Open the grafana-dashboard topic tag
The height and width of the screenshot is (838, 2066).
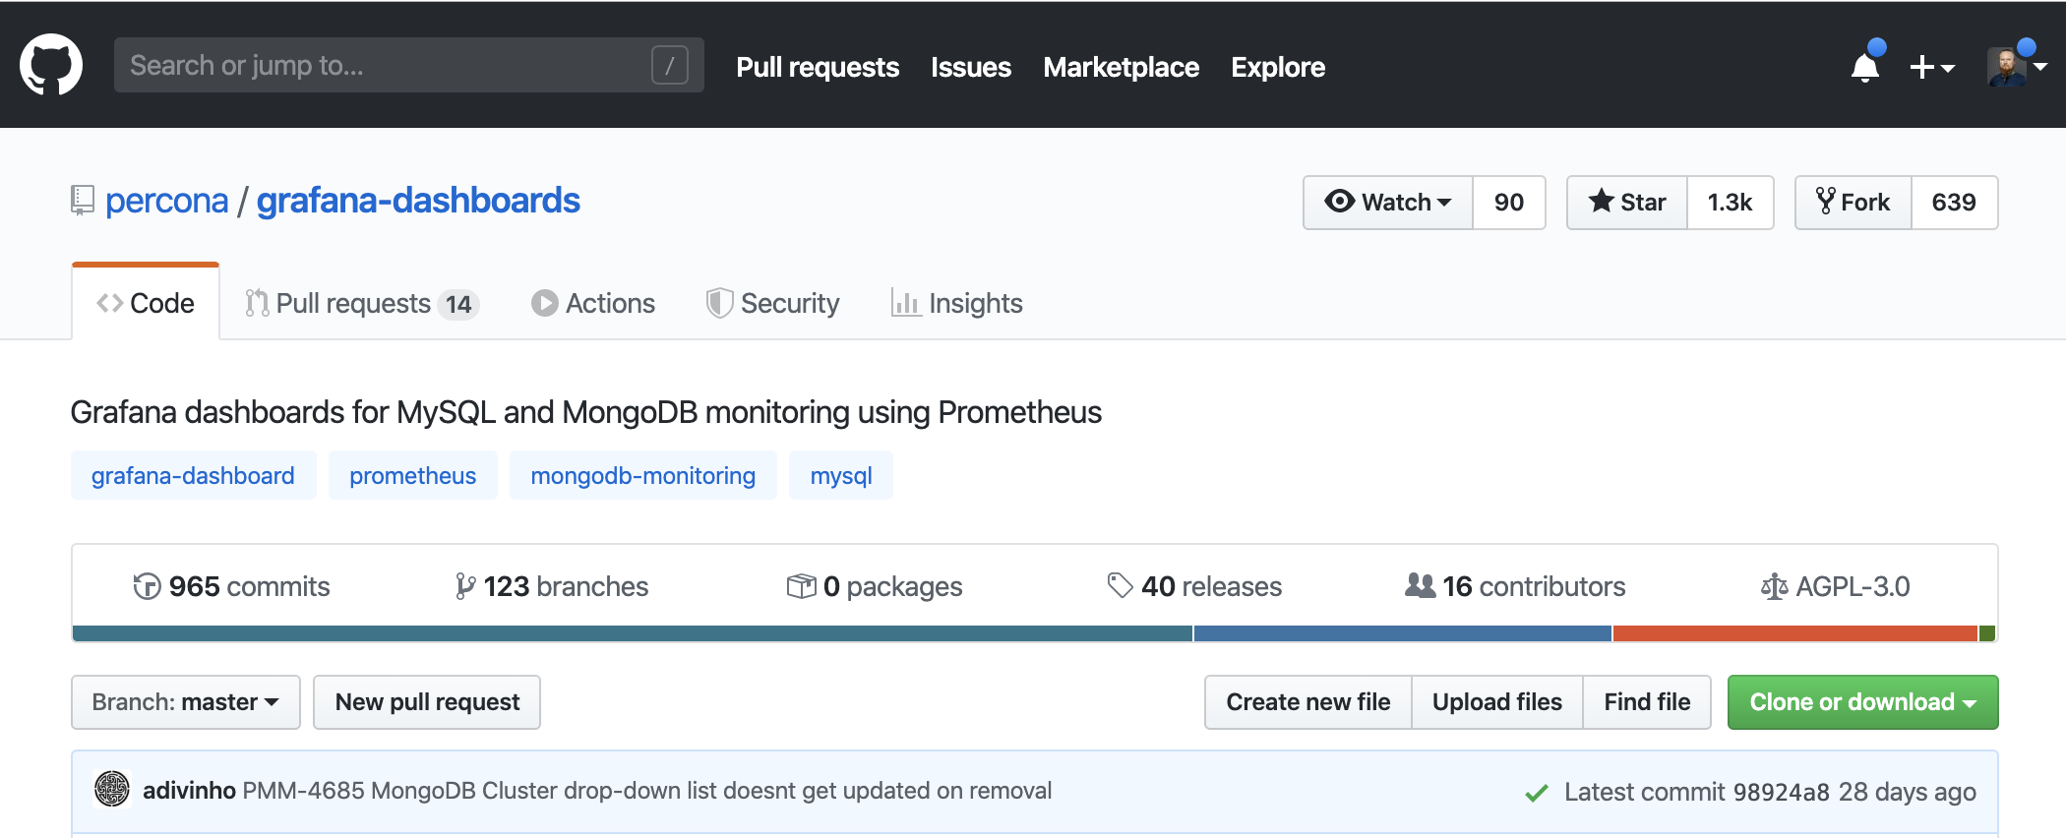click(193, 475)
